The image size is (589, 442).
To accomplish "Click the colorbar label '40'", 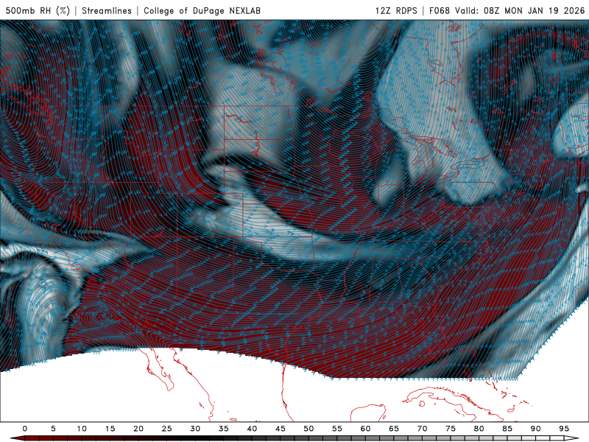I will point(252,429).
